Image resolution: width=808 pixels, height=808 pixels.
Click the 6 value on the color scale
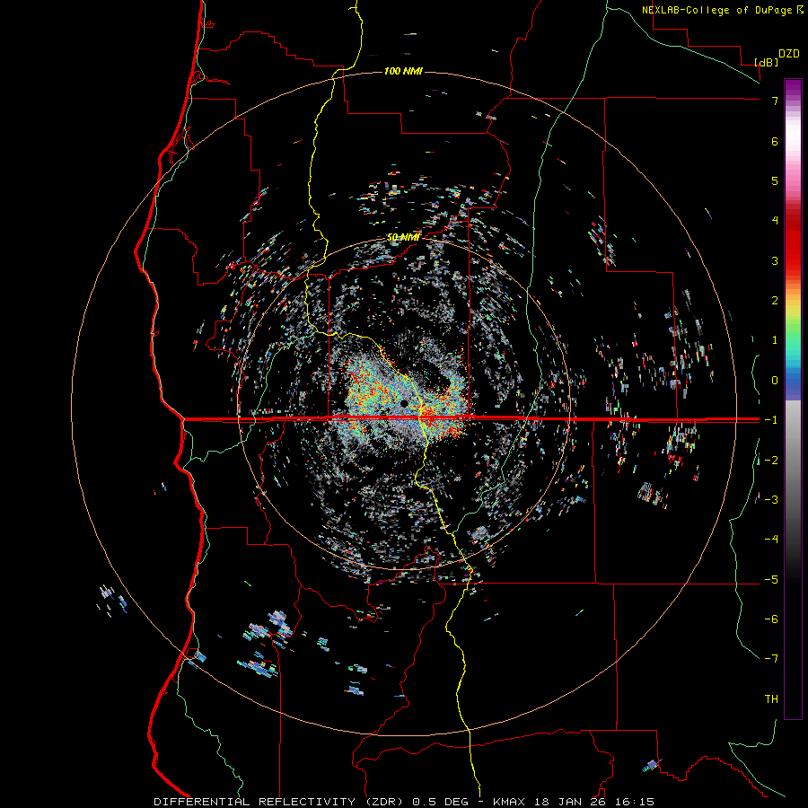coord(775,141)
